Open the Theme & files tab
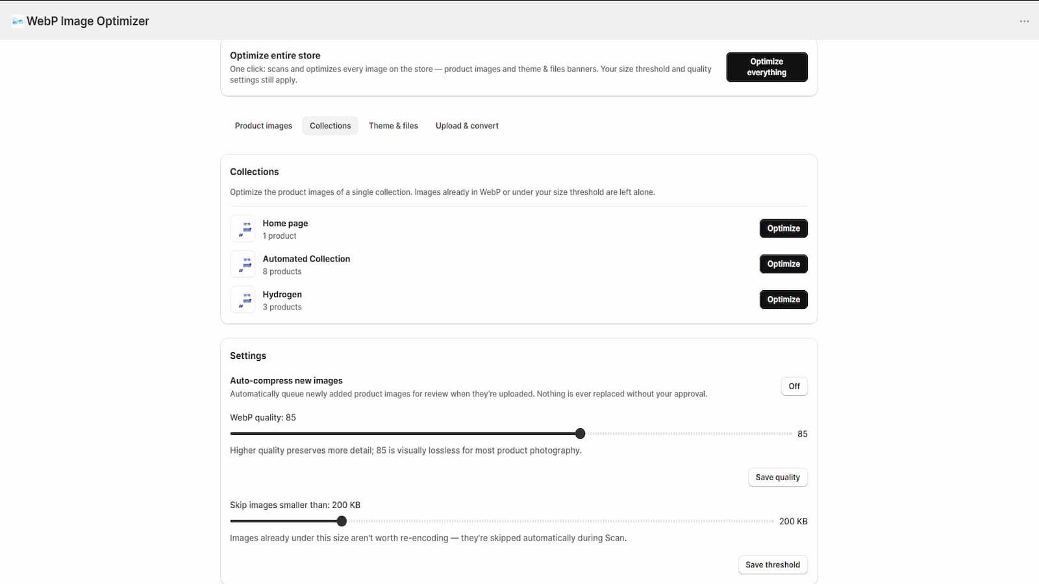Viewport: 1039px width, 584px height. 394,126
